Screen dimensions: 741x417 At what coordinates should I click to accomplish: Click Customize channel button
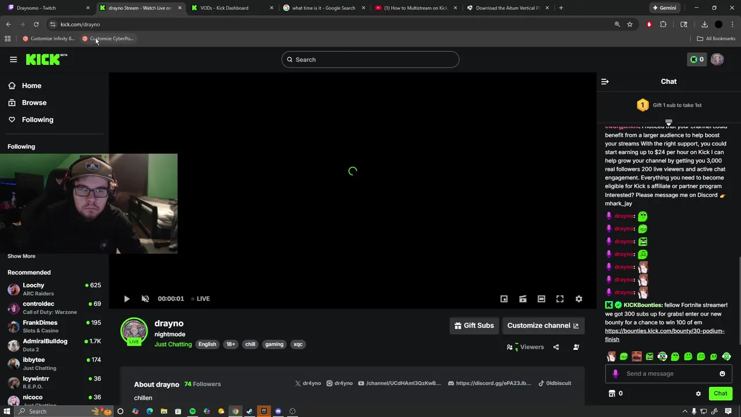[x=543, y=325]
